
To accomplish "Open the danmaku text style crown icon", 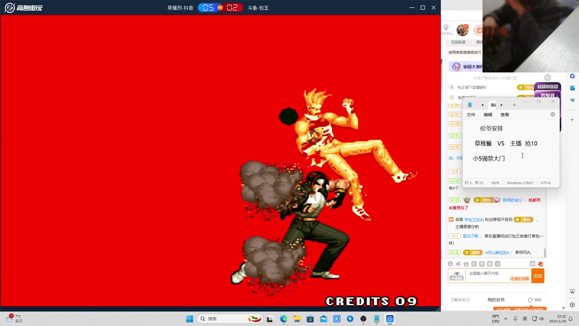I will click(466, 264).
